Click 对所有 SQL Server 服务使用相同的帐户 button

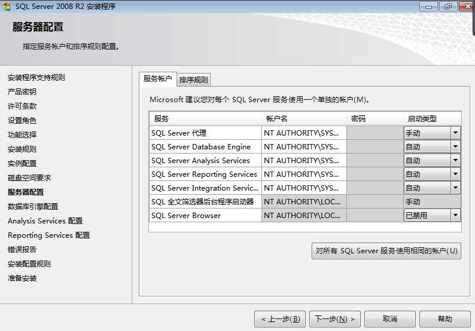pyautogui.click(x=386, y=251)
